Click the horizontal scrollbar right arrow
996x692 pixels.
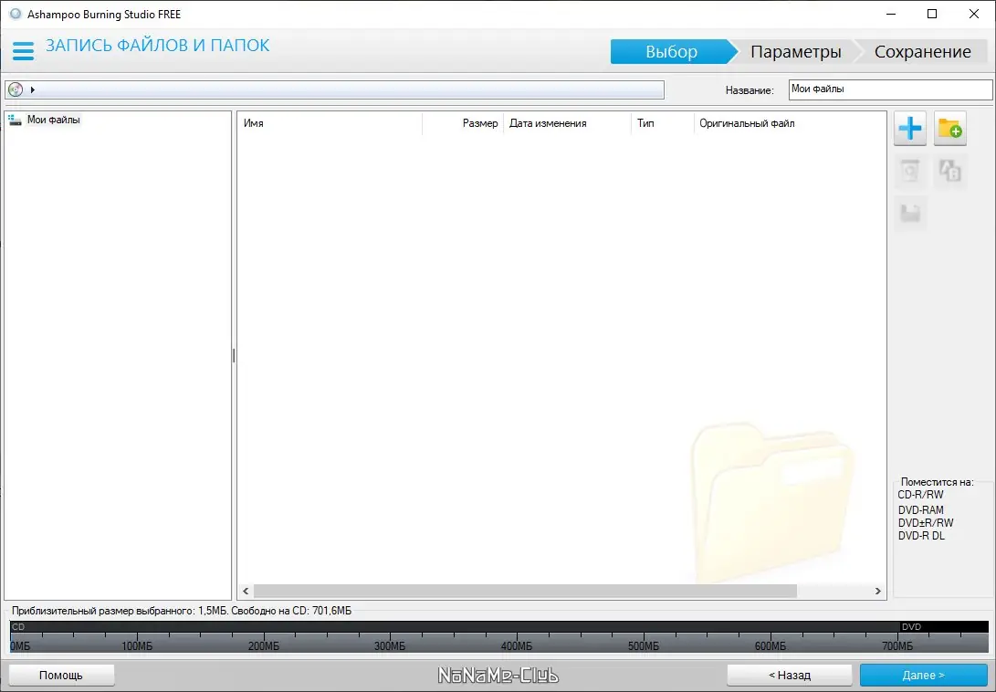click(878, 591)
